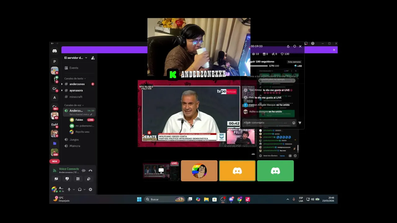This screenshot has width=397, height=223.
Task: Open Discord from taskbar
Action: 231,199
